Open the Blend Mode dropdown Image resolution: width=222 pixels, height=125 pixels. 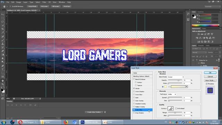coord(176,77)
